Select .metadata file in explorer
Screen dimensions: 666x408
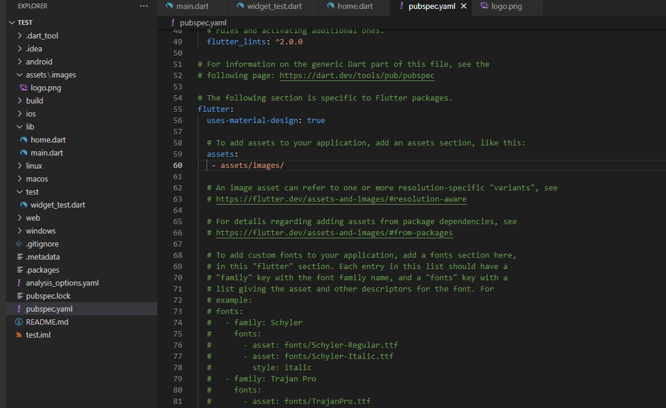tap(43, 257)
